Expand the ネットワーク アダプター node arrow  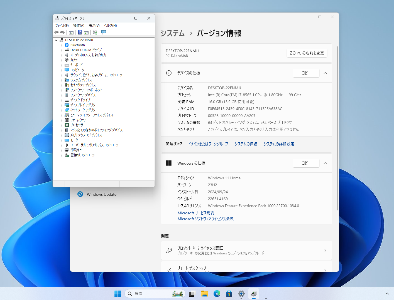pos(62,110)
